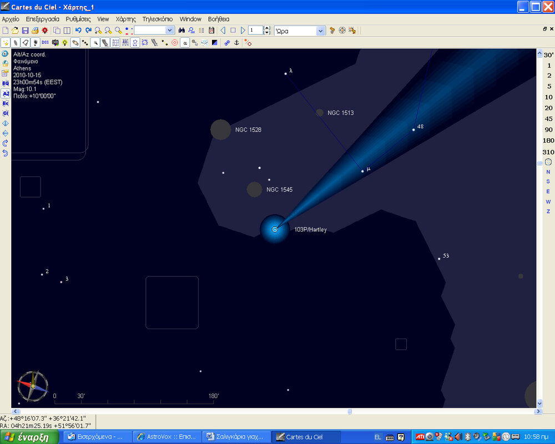Toggle the star labels alpha button
Image resolution: width=555 pixels, height=444 pixels.
185,43
